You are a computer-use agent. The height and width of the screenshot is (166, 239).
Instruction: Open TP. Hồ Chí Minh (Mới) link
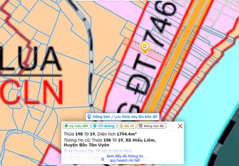[114, 151]
